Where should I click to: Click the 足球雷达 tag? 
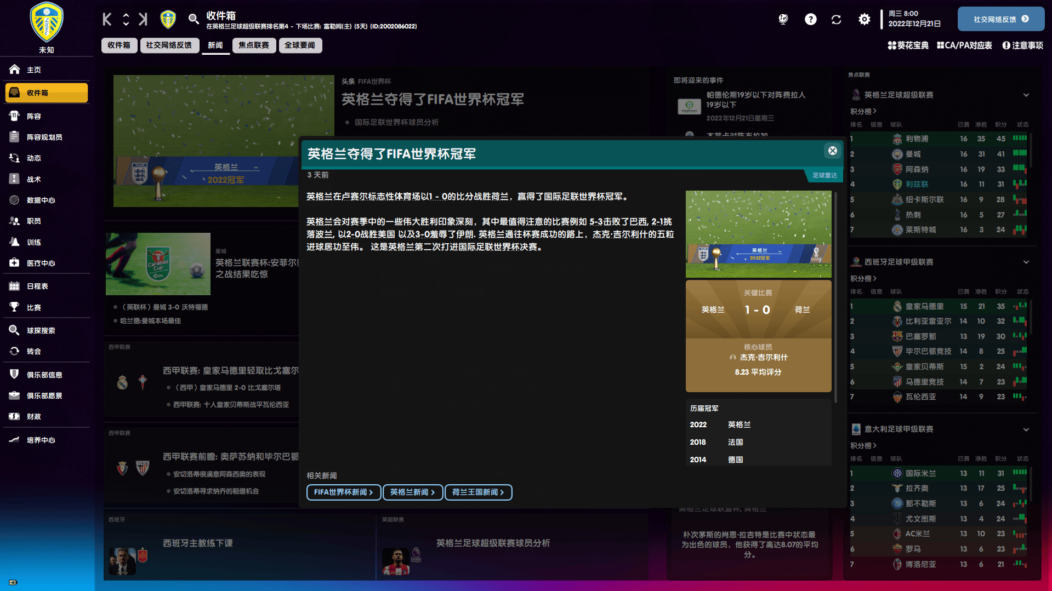pos(824,175)
